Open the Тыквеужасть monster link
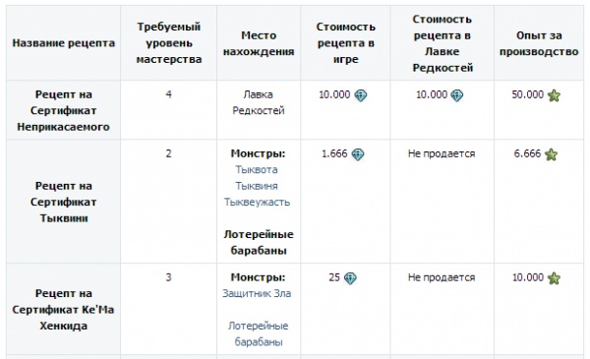 click(x=258, y=202)
